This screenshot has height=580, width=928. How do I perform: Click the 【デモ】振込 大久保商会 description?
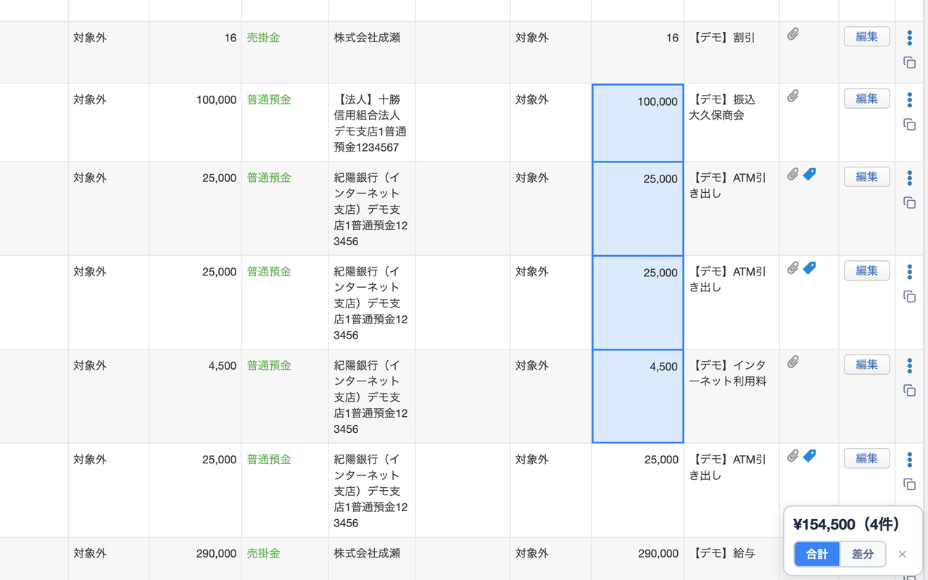pos(722,107)
